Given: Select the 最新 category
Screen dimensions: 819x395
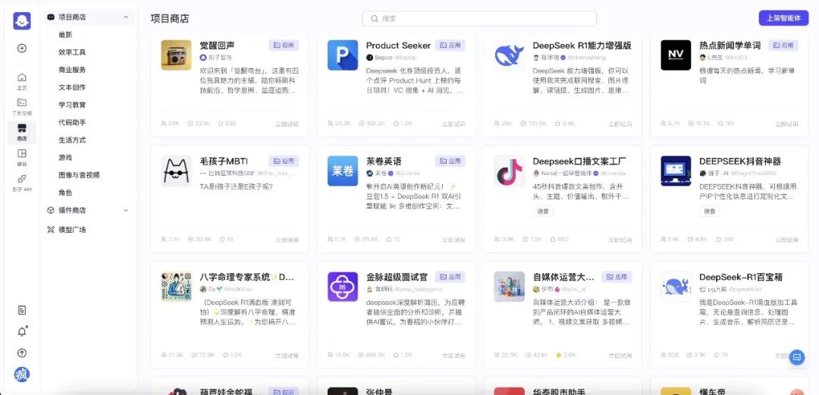Looking at the screenshot, I should click(65, 35).
